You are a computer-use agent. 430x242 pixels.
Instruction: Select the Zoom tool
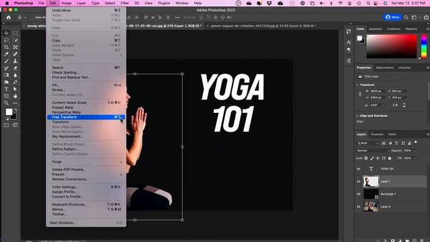6,103
